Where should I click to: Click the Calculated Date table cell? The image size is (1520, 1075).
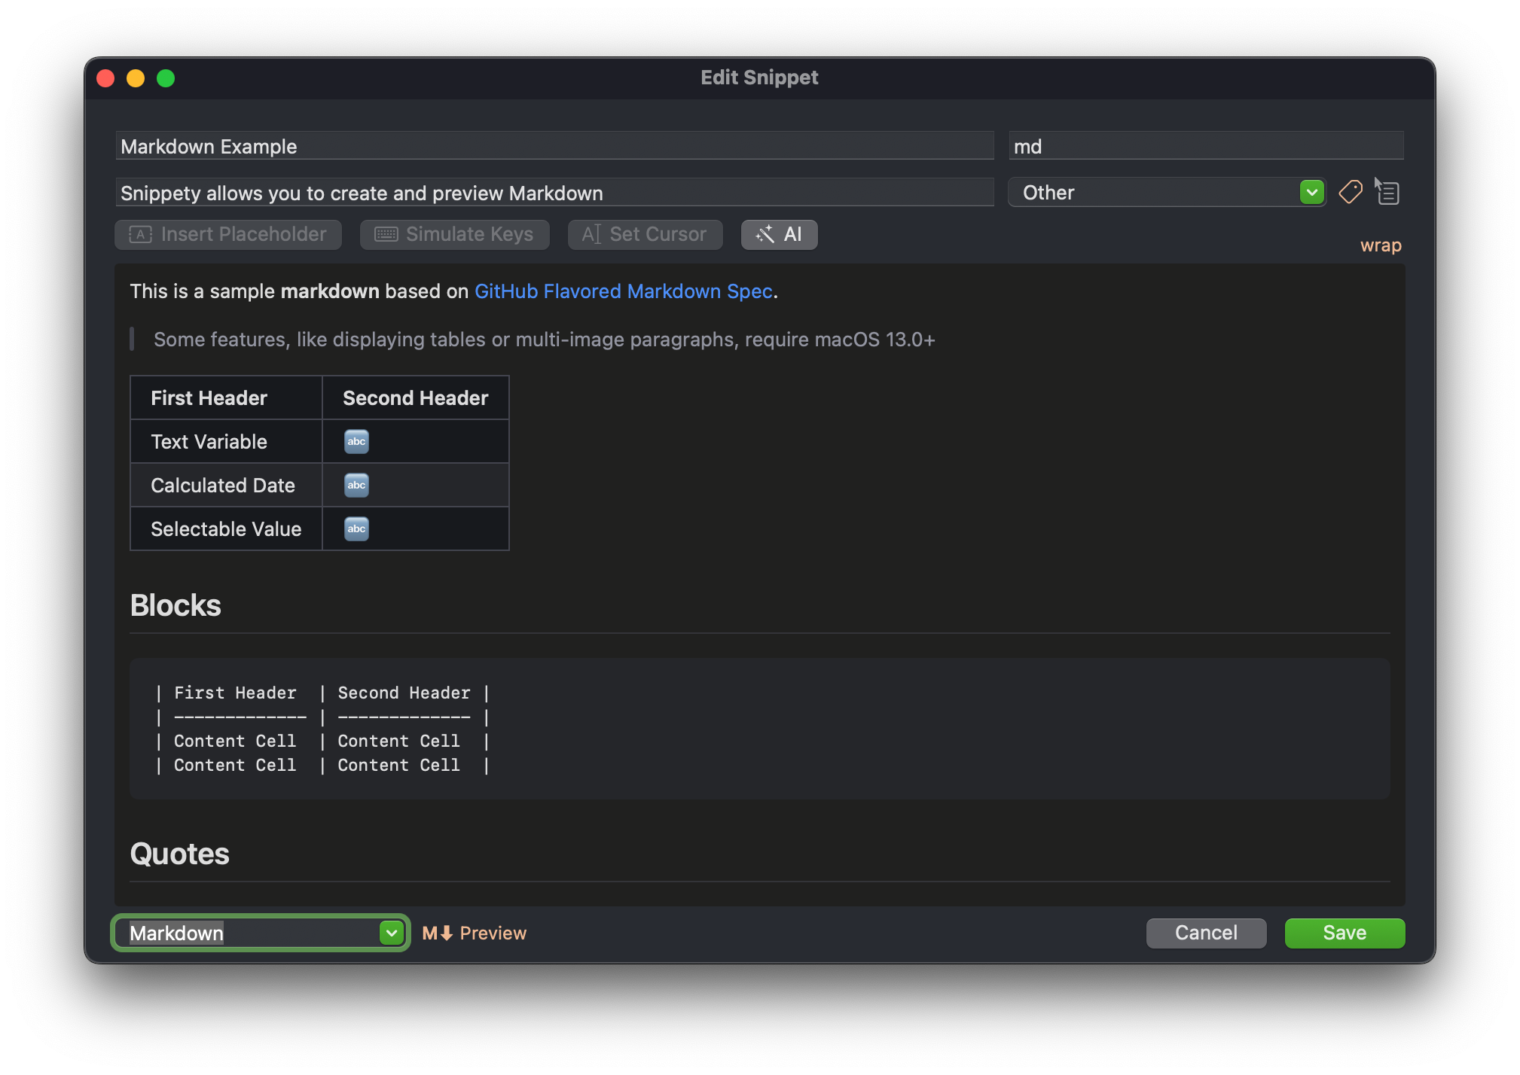(226, 485)
